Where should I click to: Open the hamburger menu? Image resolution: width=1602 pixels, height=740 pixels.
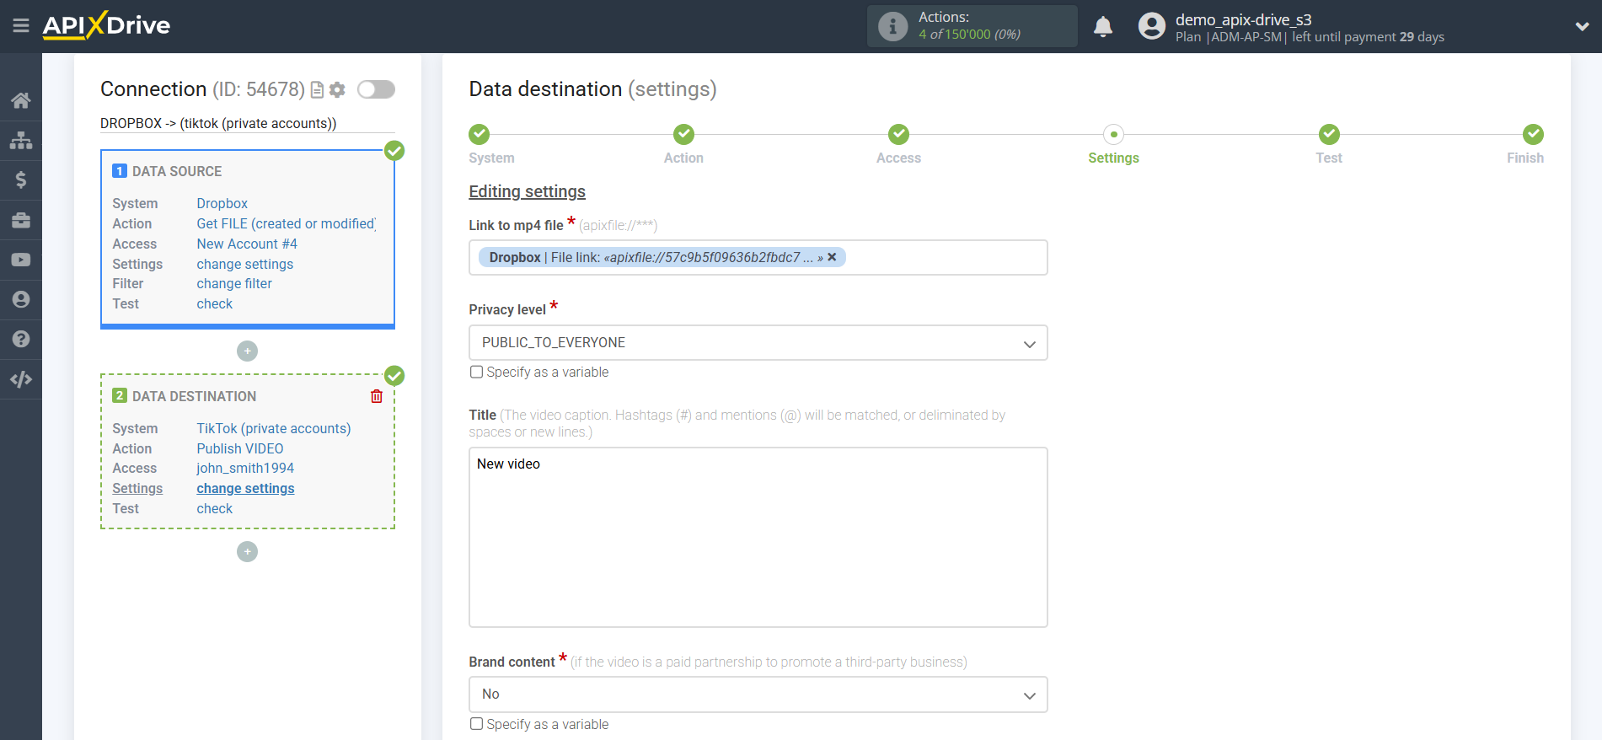tap(21, 26)
